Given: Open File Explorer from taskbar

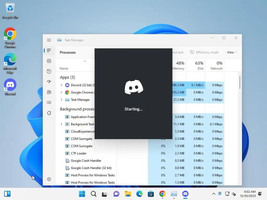Looking at the screenshot, I should pos(128,194).
